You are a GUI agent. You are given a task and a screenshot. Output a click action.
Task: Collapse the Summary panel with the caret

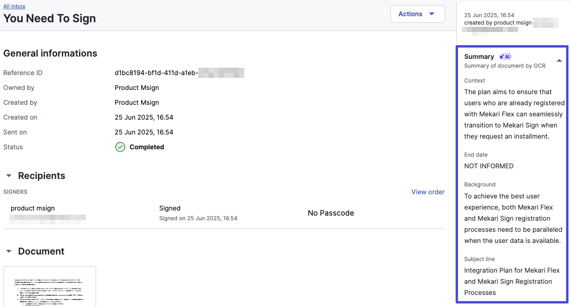pos(559,60)
